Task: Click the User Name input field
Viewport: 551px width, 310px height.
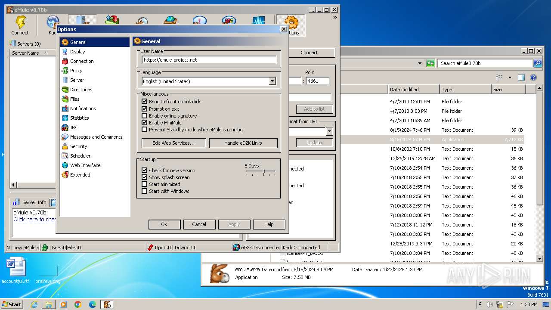Action: 209,60
